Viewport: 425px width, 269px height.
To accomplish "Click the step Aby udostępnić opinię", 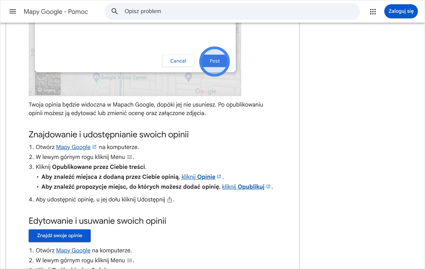I will [x=104, y=200].
